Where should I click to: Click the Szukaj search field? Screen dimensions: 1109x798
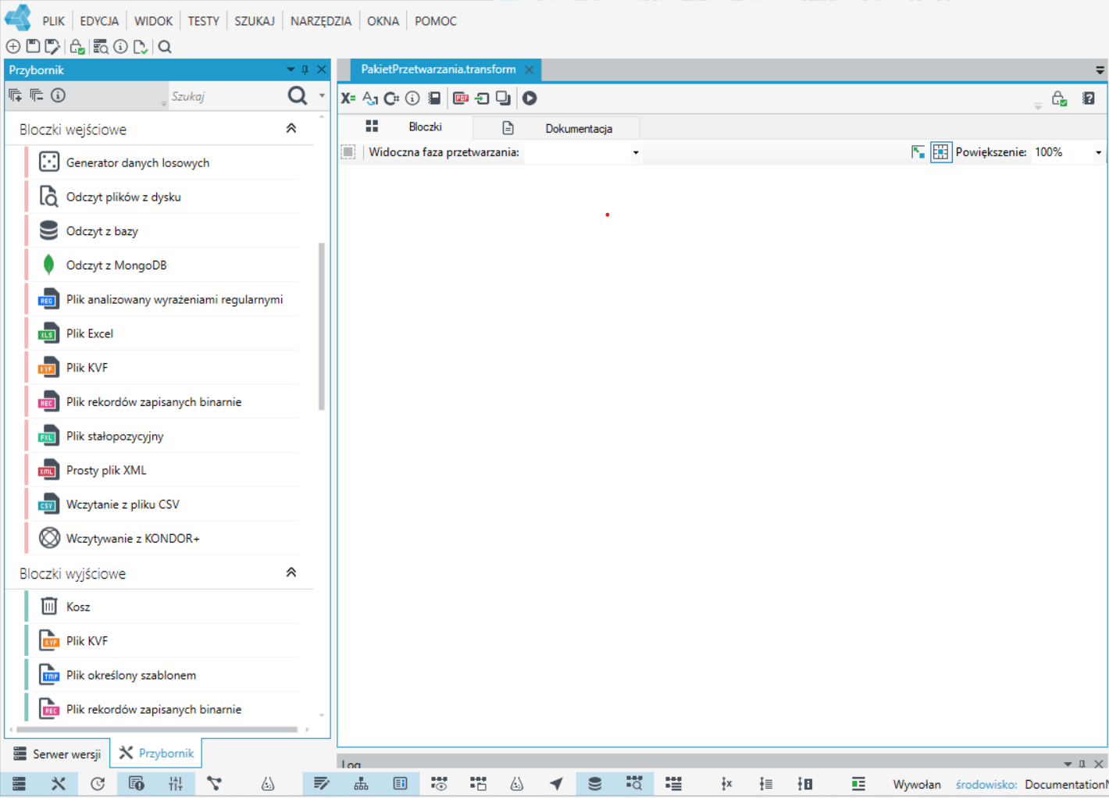click(x=226, y=96)
